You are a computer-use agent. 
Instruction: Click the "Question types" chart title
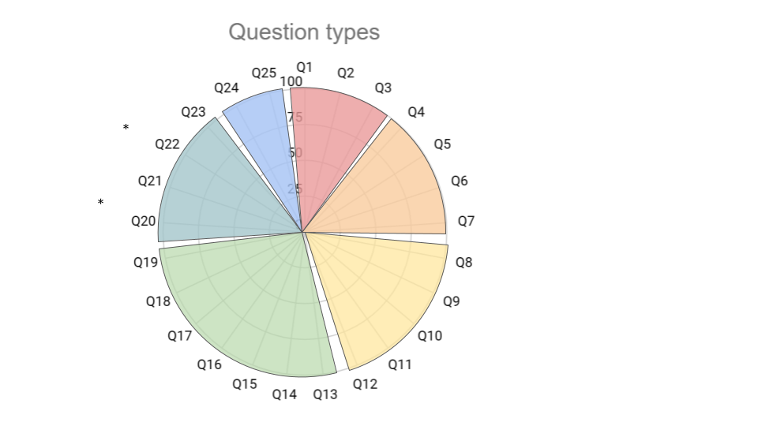304,32
